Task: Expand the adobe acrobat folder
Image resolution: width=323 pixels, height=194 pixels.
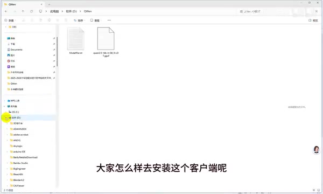Action: (8, 135)
